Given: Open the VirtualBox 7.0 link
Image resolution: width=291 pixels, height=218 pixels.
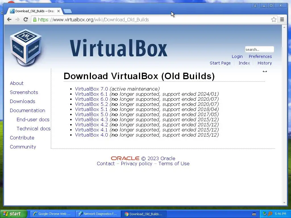Looking at the screenshot, I should pos(92,89).
